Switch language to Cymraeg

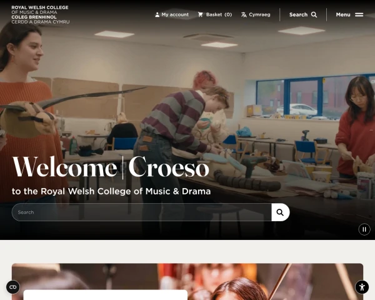click(x=256, y=15)
